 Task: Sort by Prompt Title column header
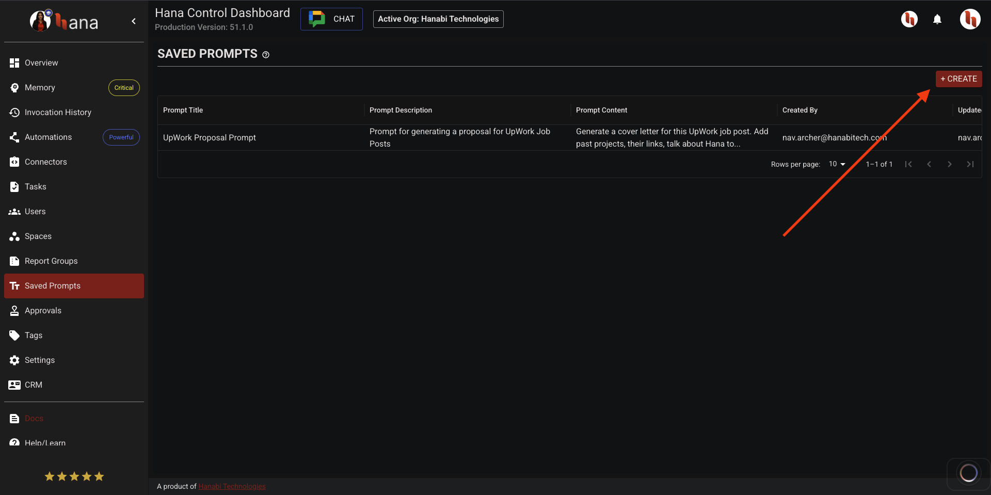(x=183, y=110)
